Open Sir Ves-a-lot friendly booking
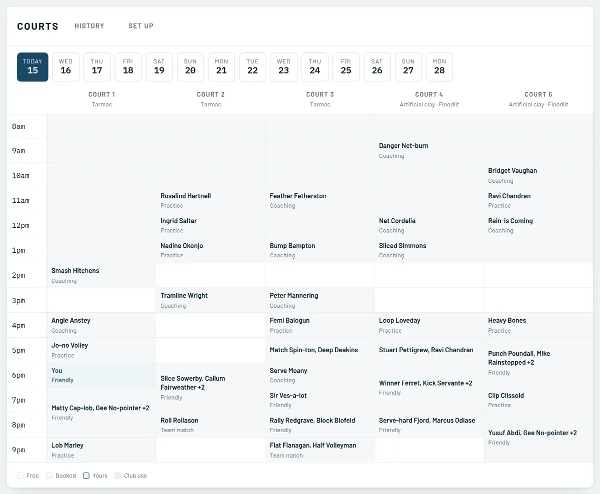The image size is (600, 494). click(320, 400)
